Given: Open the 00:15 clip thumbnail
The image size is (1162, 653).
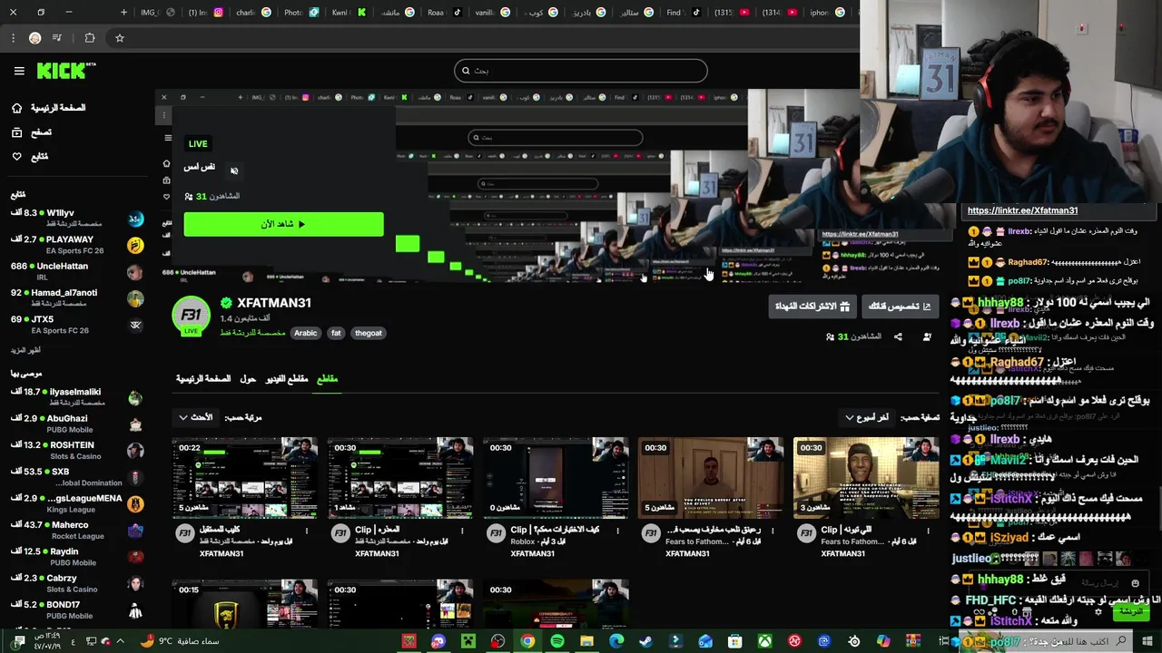Looking at the screenshot, I should point(245,603).
